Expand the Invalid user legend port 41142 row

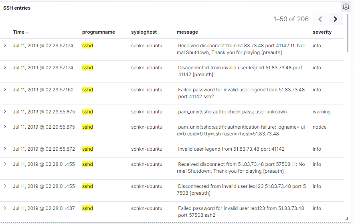click(5, 149)
